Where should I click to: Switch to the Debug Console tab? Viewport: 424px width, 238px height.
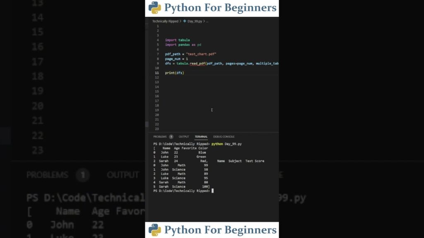pos(224,137)
